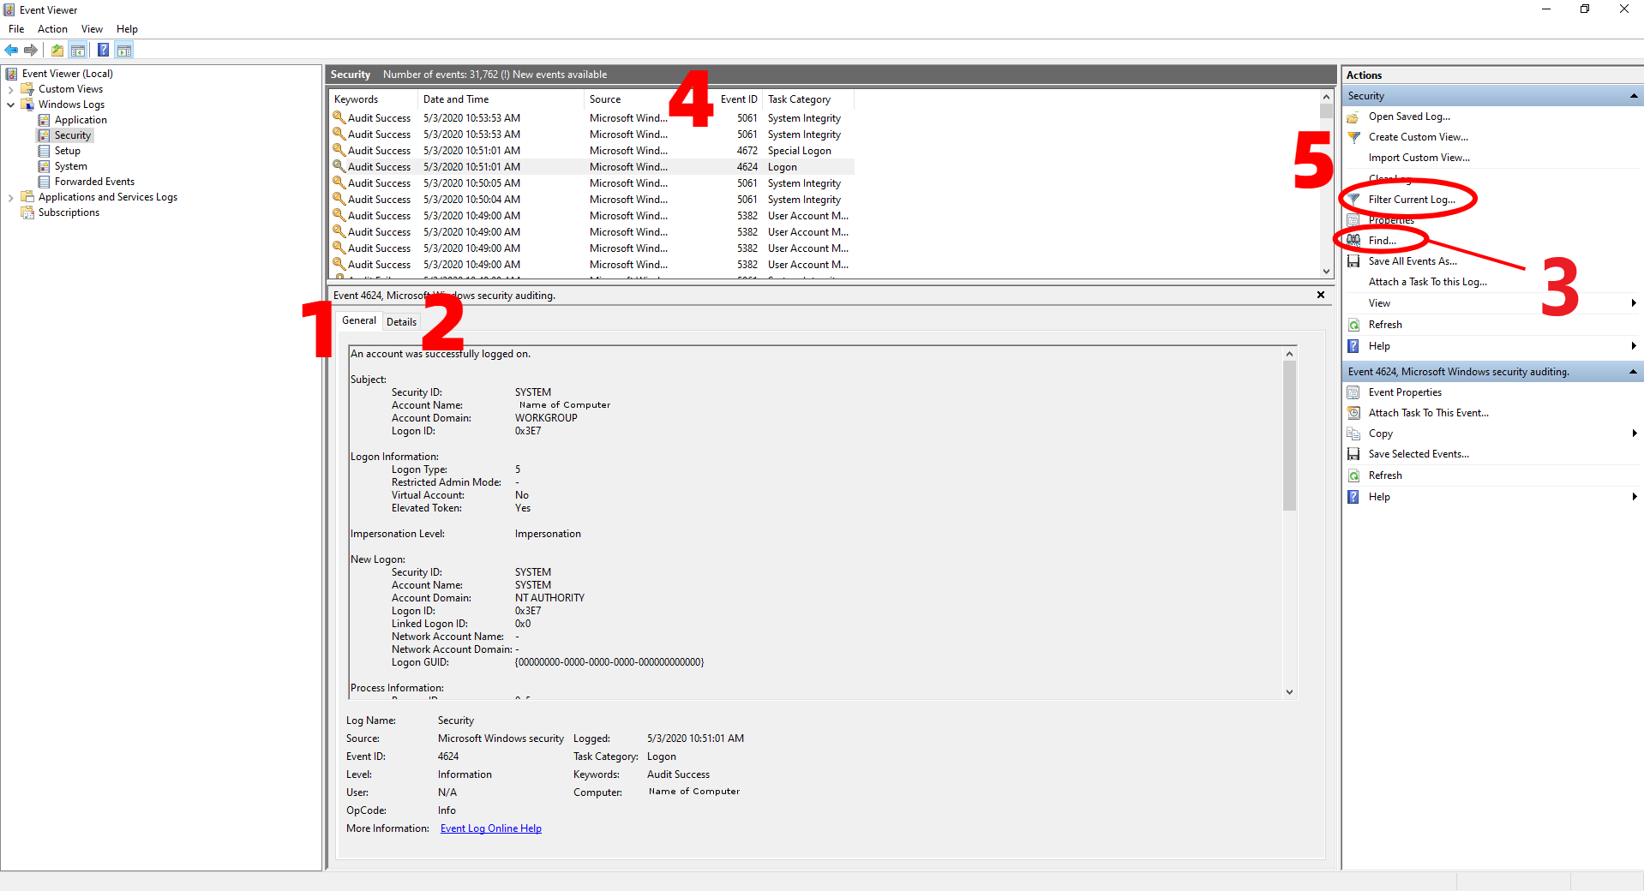
Task: Click Save All Events As
Action: (1413, 260)
